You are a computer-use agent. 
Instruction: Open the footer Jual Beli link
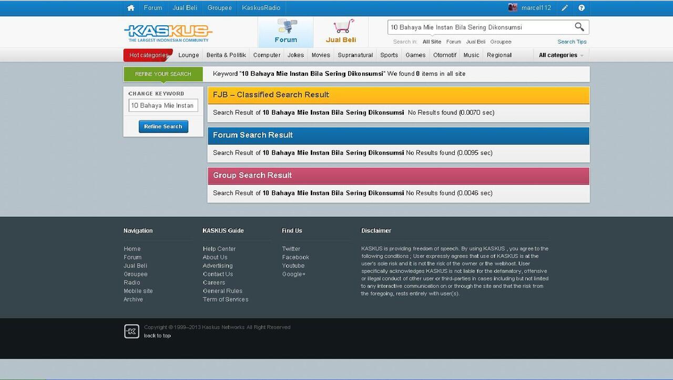coord(136,266)
